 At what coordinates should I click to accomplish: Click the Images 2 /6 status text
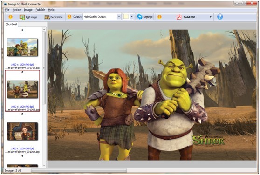point(13,170)
